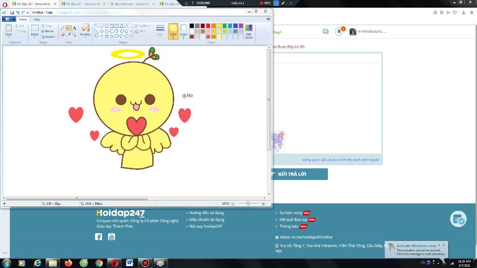477x268 pixels.
Task: Click the Crop command in Image group
Action: click(x=47, y=26)
